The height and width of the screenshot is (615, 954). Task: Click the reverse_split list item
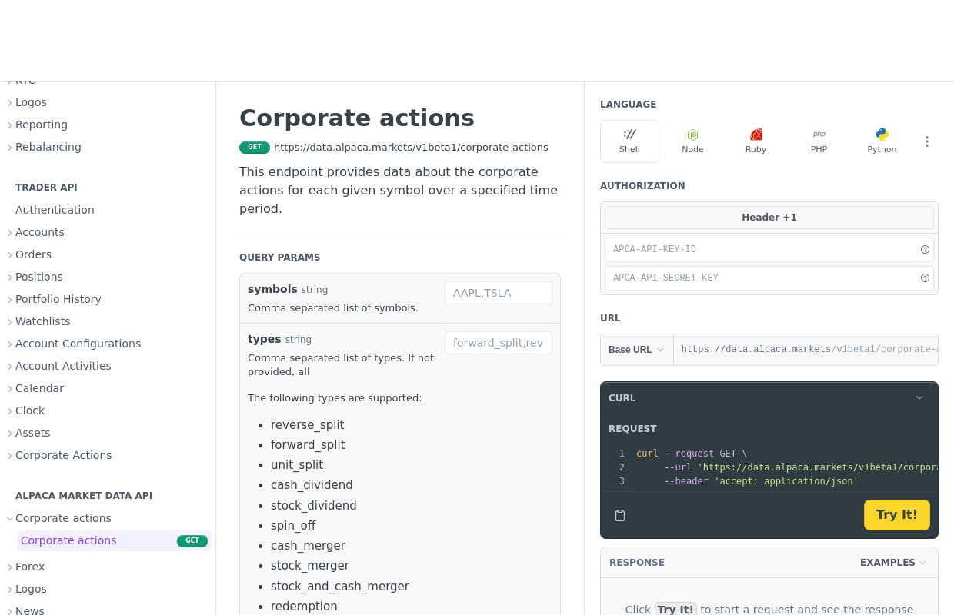click(x=307, y=425)
